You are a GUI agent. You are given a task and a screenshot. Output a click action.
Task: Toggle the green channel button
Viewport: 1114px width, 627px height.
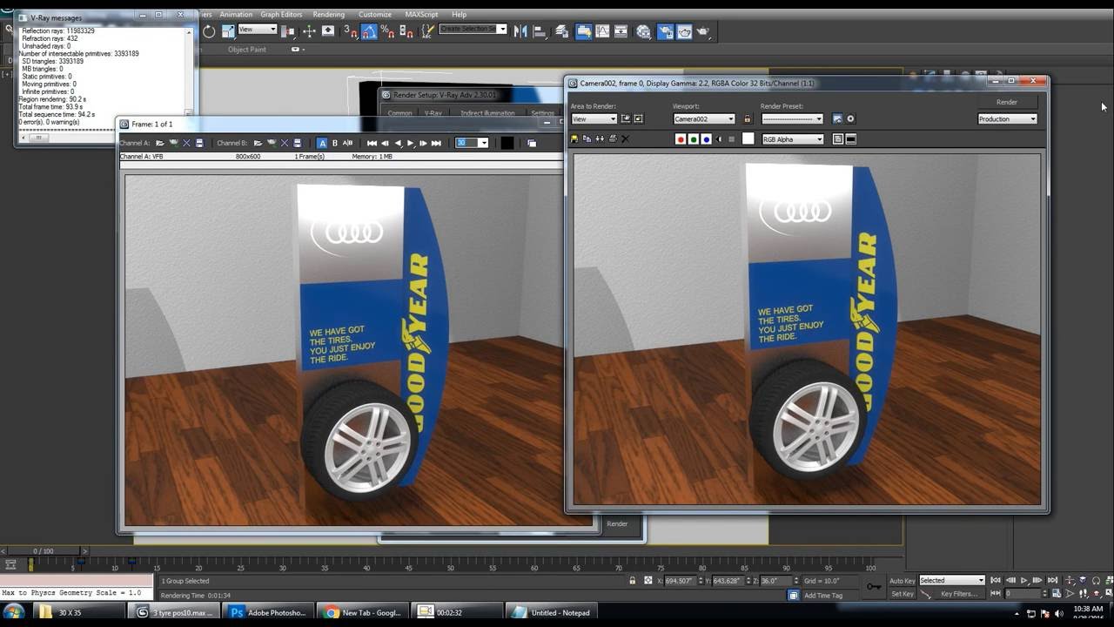[694, 139]
